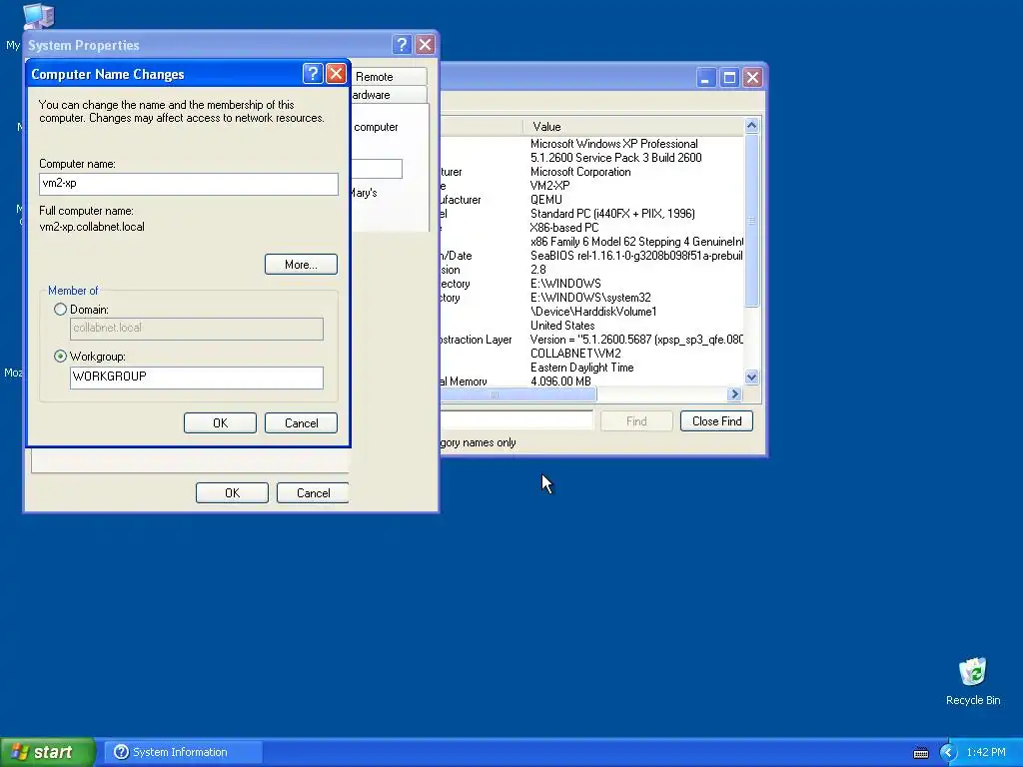Select the SeaBIOS version value row
This screenshot has height=767, width=1023.
[636, 255]
